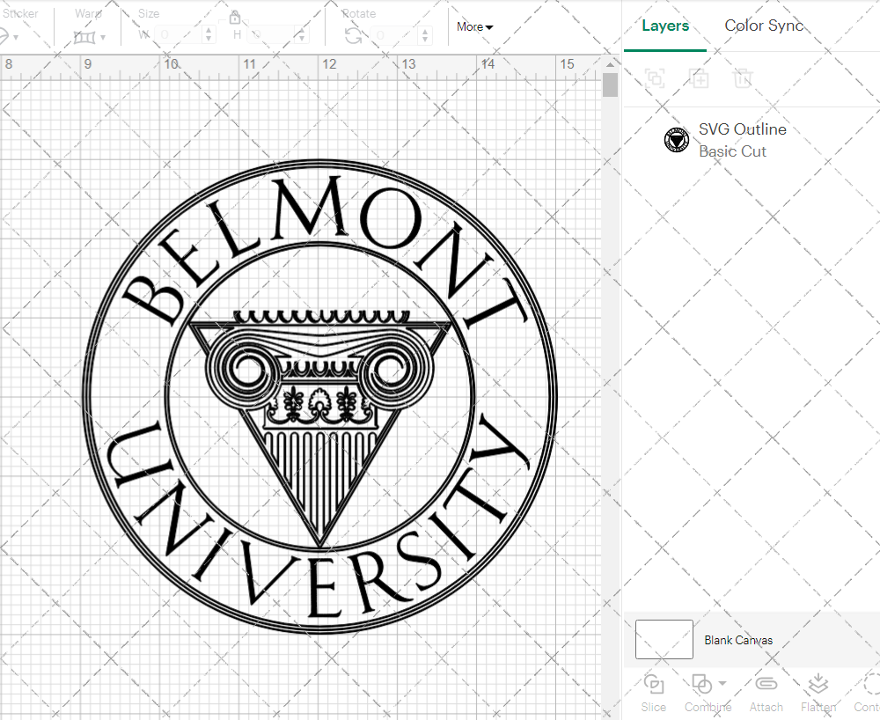Click the Combine tool icon
This screenshot has height=720, width=880.
(x=703, y=684)
